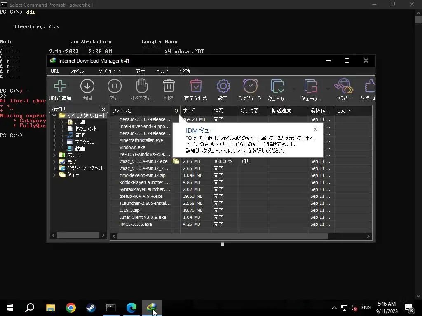The height and width of the screenshot is (316, 422).
Task: Sort by ファイル名 column header
Action: pos(141,110)
